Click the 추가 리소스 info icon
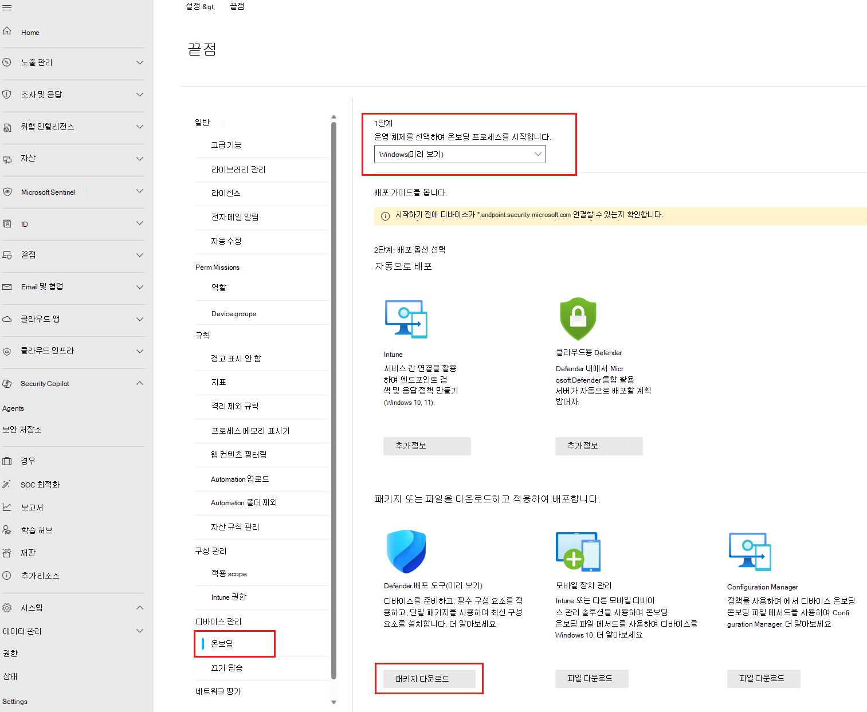 click(x=7, y=575)
